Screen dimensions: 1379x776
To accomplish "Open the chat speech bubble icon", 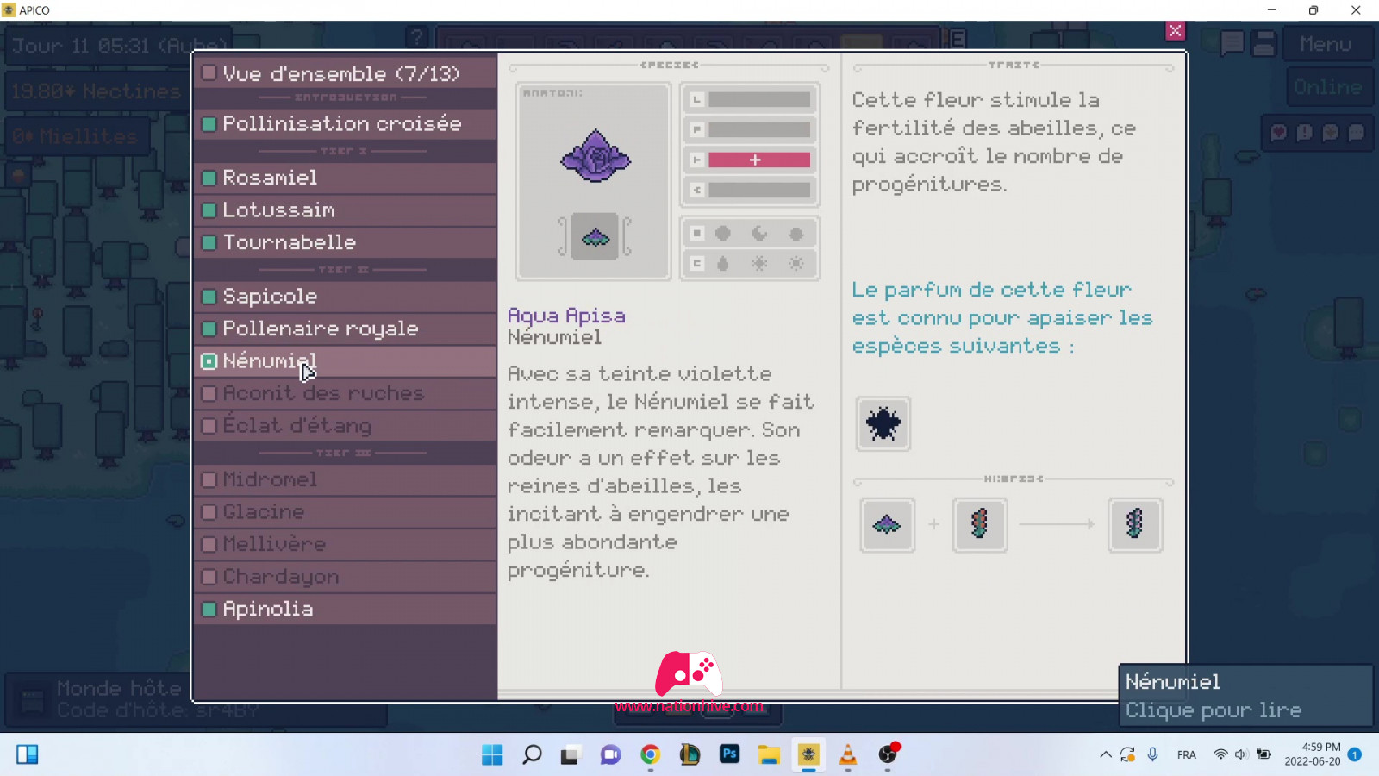I will [1232, 43].
